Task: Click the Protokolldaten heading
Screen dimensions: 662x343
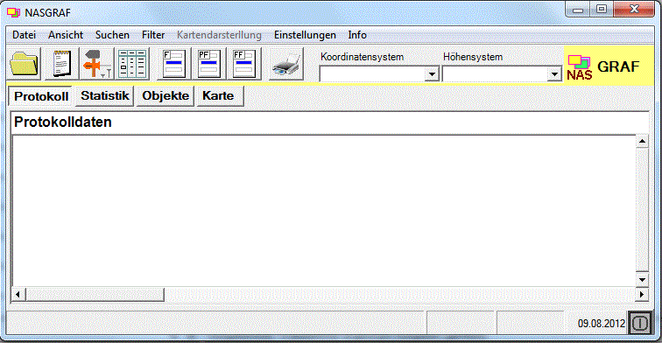Action: point(63,122)
